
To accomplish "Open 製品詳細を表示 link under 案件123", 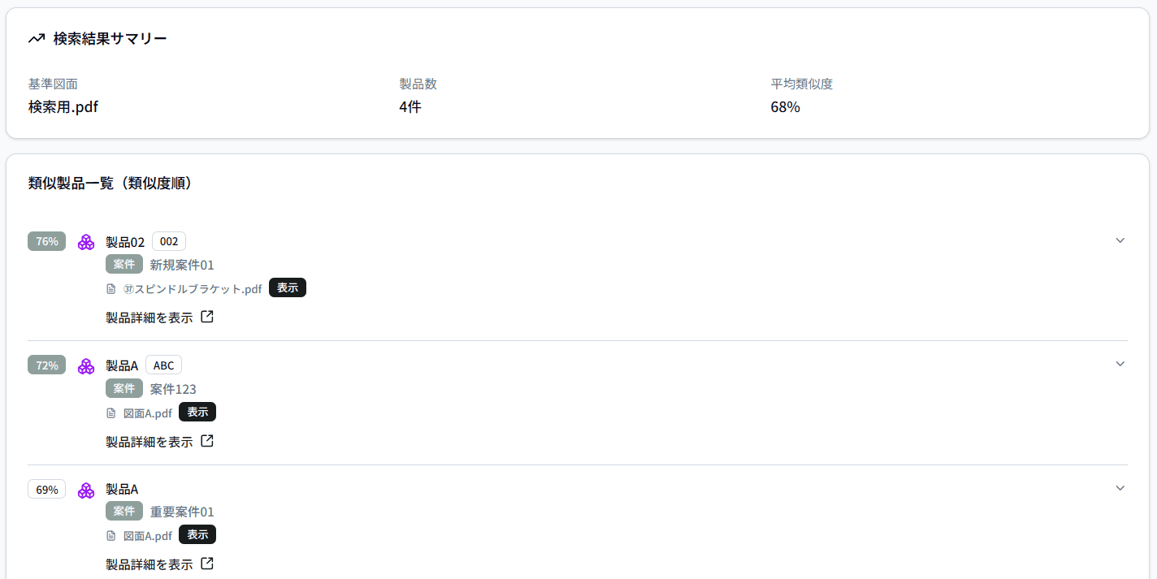I will 149,442.
